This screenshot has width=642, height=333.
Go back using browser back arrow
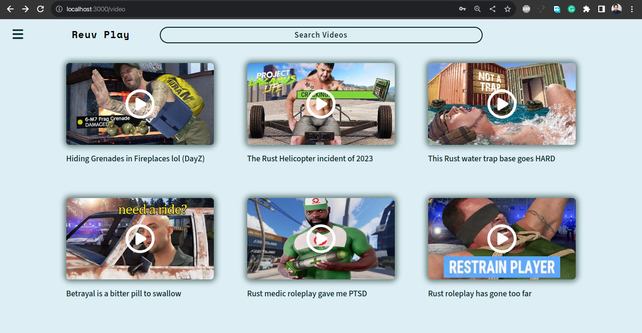click(10, 9)
